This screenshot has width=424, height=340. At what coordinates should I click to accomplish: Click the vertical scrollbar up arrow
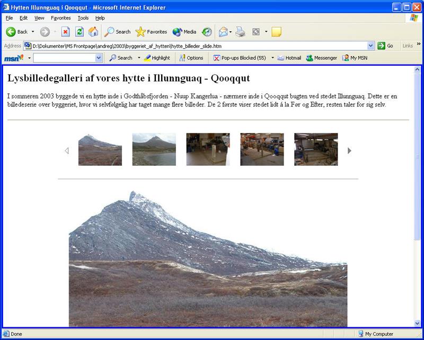pyautogui.click(x=417, y=69)
